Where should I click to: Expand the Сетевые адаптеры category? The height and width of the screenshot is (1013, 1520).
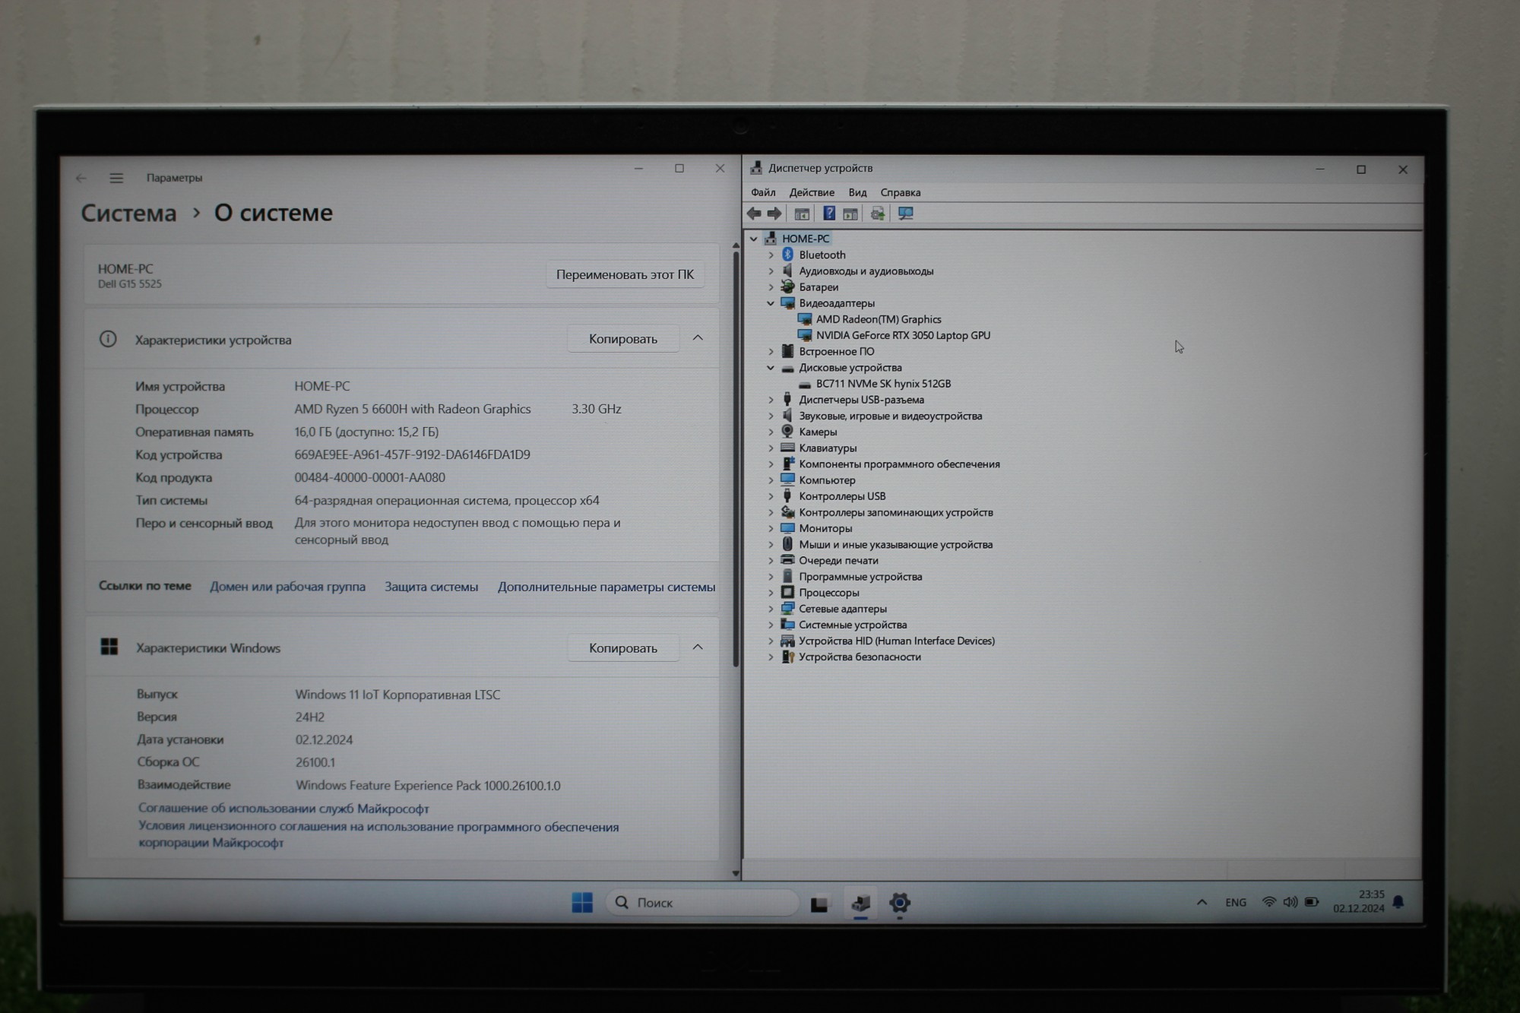771,609
